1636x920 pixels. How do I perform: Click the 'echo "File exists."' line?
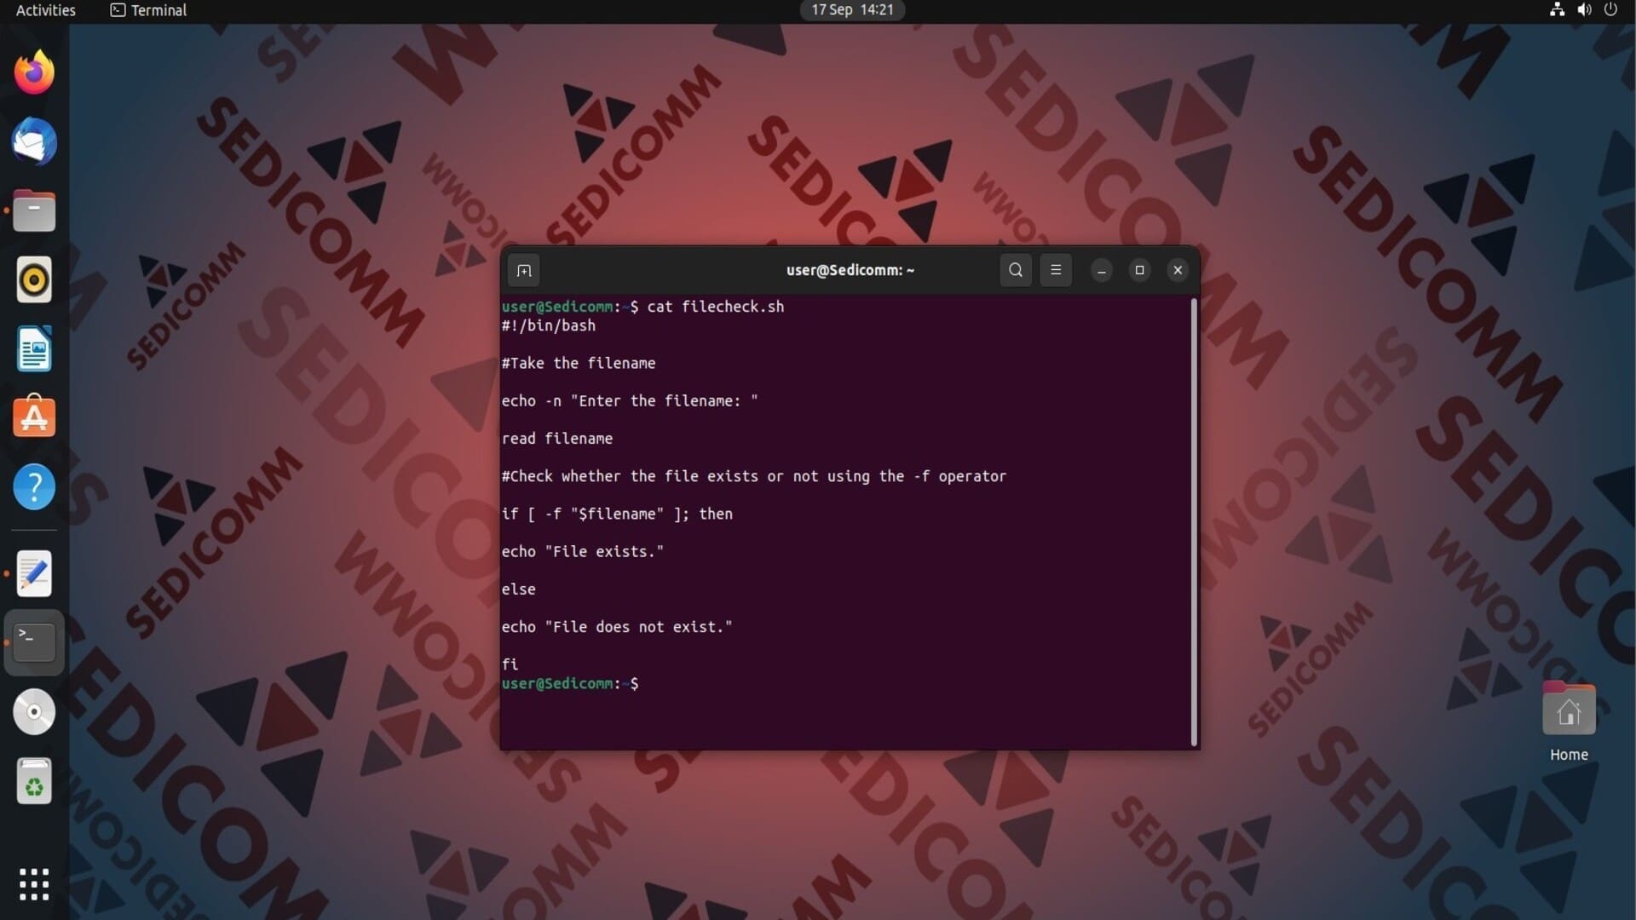coord(583,551)
